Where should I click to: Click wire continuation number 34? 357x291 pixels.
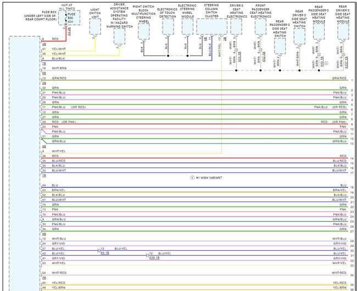352,275
